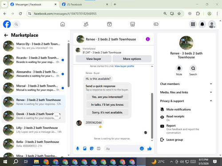
Task: Leave group chat
Action: click(x=174, y=139)
